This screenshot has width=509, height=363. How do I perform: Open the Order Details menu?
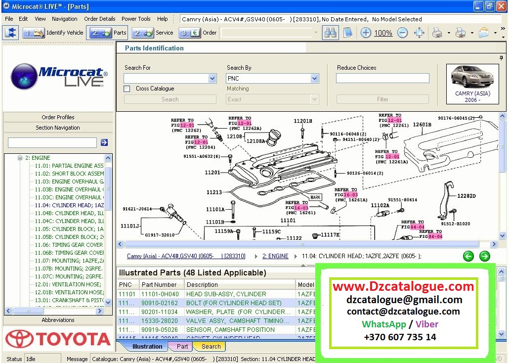pos(100,19)
